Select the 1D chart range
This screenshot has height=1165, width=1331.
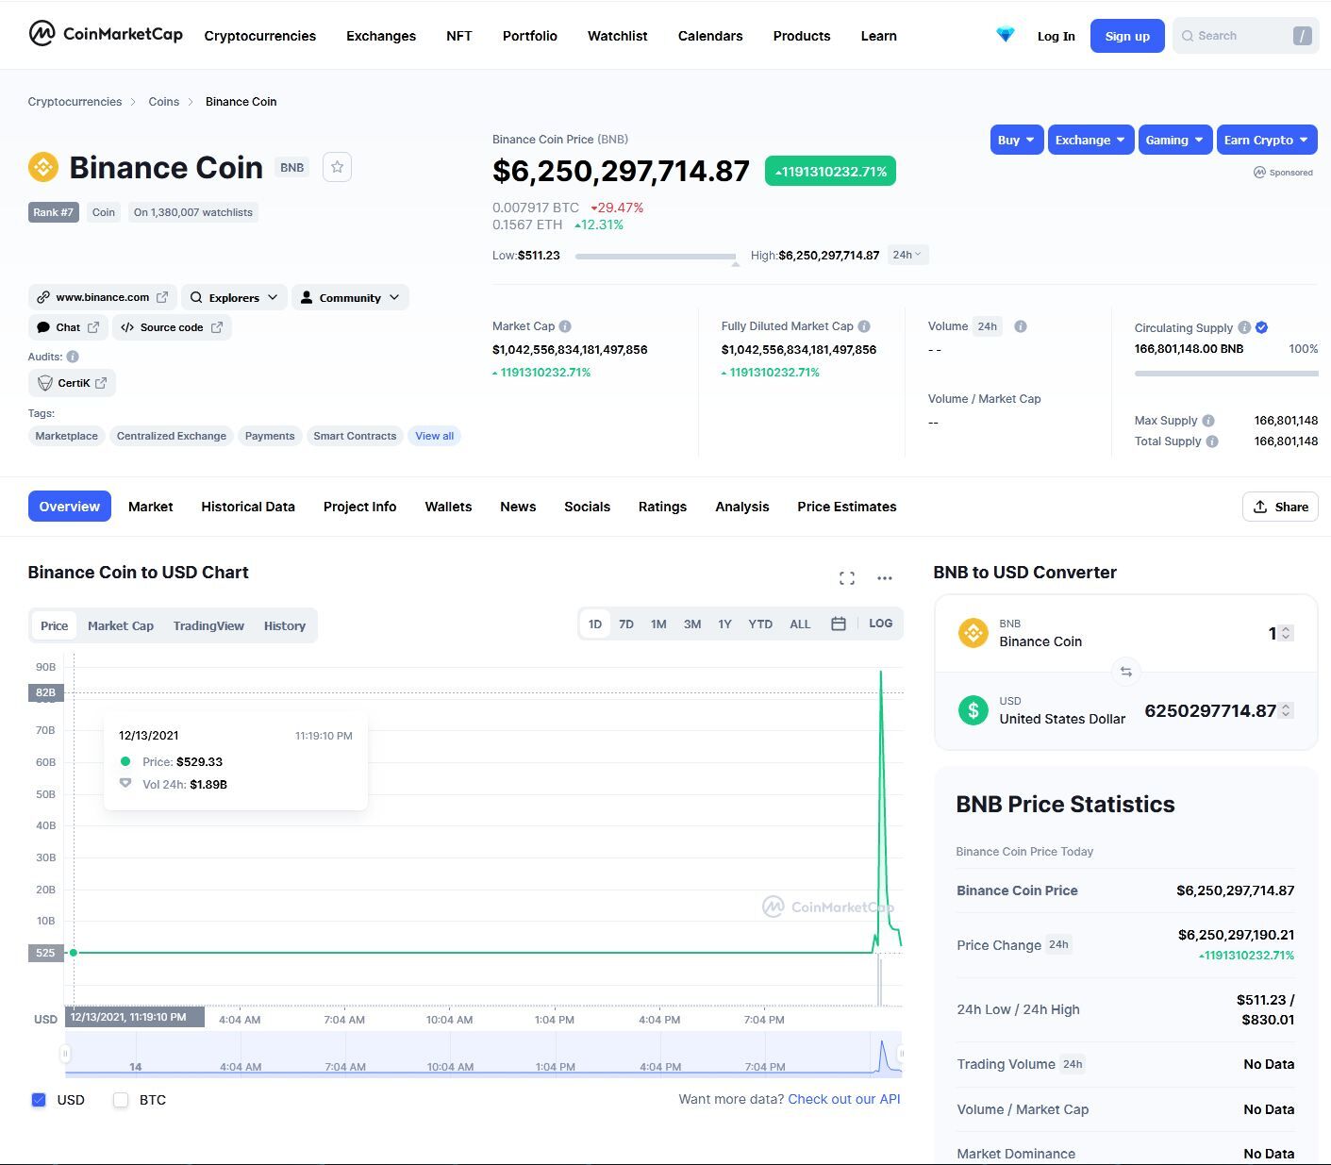click(x=595, y=624)
